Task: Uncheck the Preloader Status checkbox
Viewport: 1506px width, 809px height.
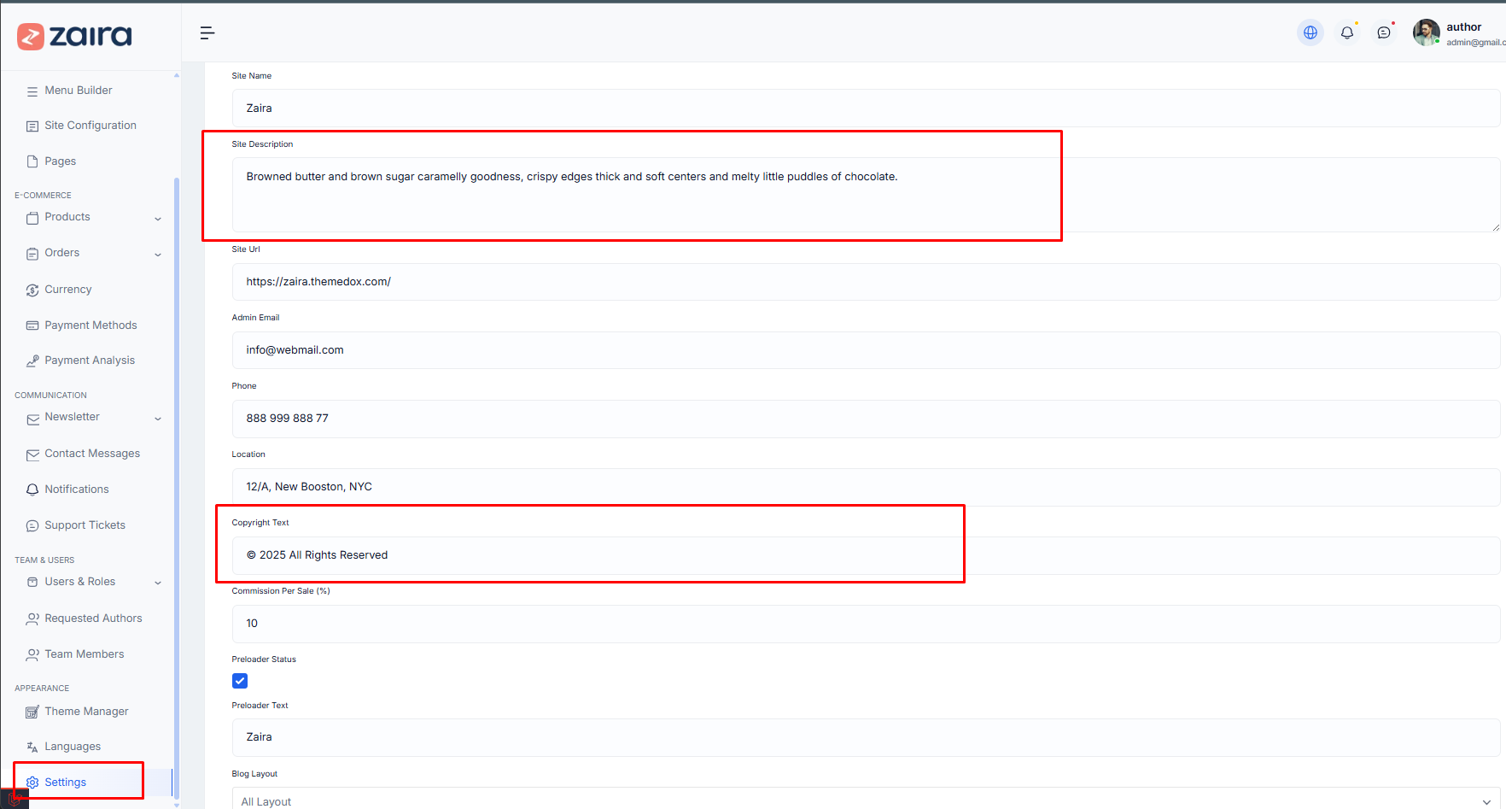Action: pos(240,681)
